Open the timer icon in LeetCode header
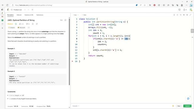This screenshot has width=194, height=109. (x=179, y=10)
